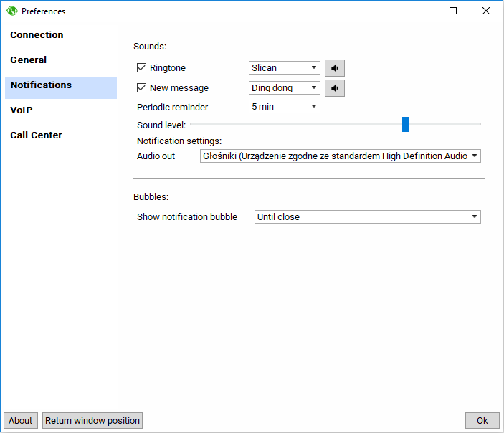The height and width of the screenshot is (433, 504).
Task: Open the Audio out device dropdown
Action: 340,156
